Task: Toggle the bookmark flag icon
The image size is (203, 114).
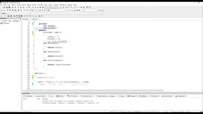Action: pos(8,10)
